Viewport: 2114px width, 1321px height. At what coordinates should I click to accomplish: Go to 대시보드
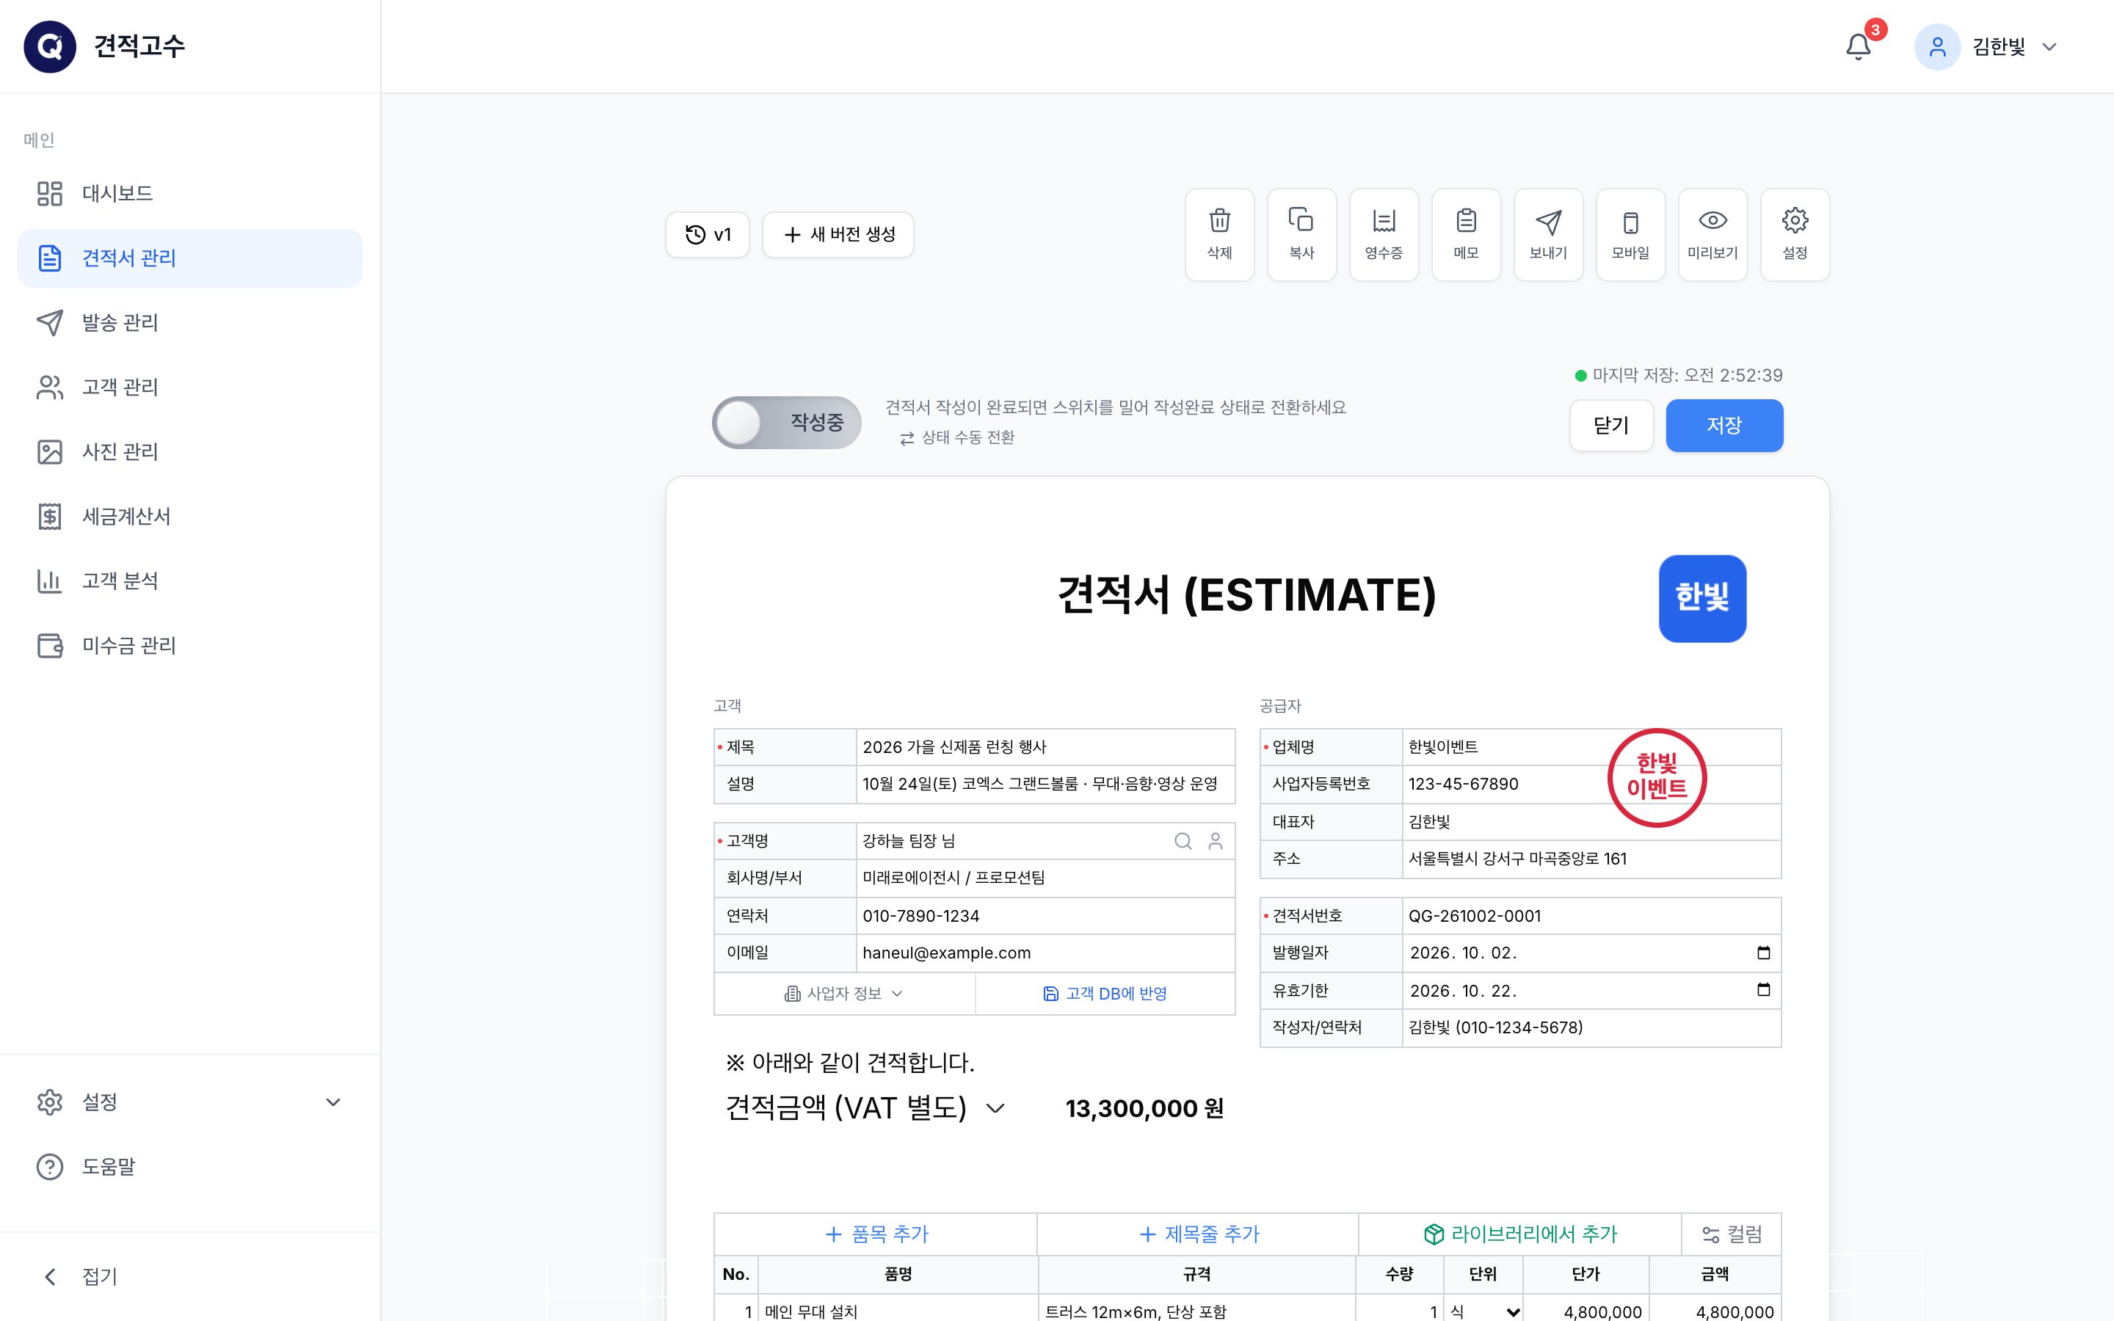tap(189, 193)
